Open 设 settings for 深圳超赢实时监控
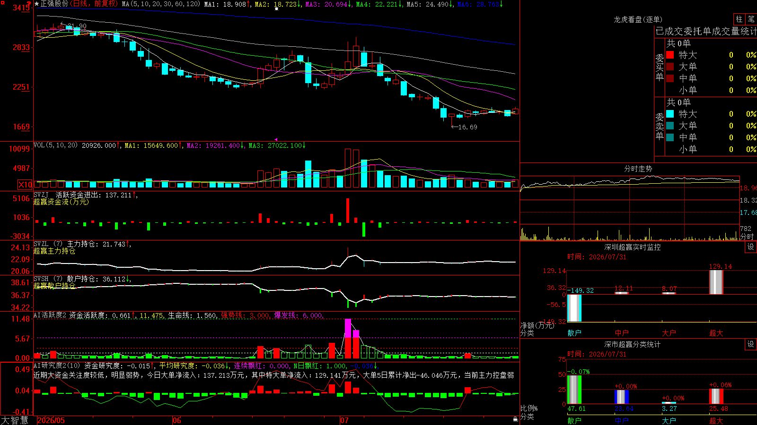This screenshot has height=425, width=757. point(751,247)
